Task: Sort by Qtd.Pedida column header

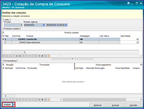Action: (129, 36)
